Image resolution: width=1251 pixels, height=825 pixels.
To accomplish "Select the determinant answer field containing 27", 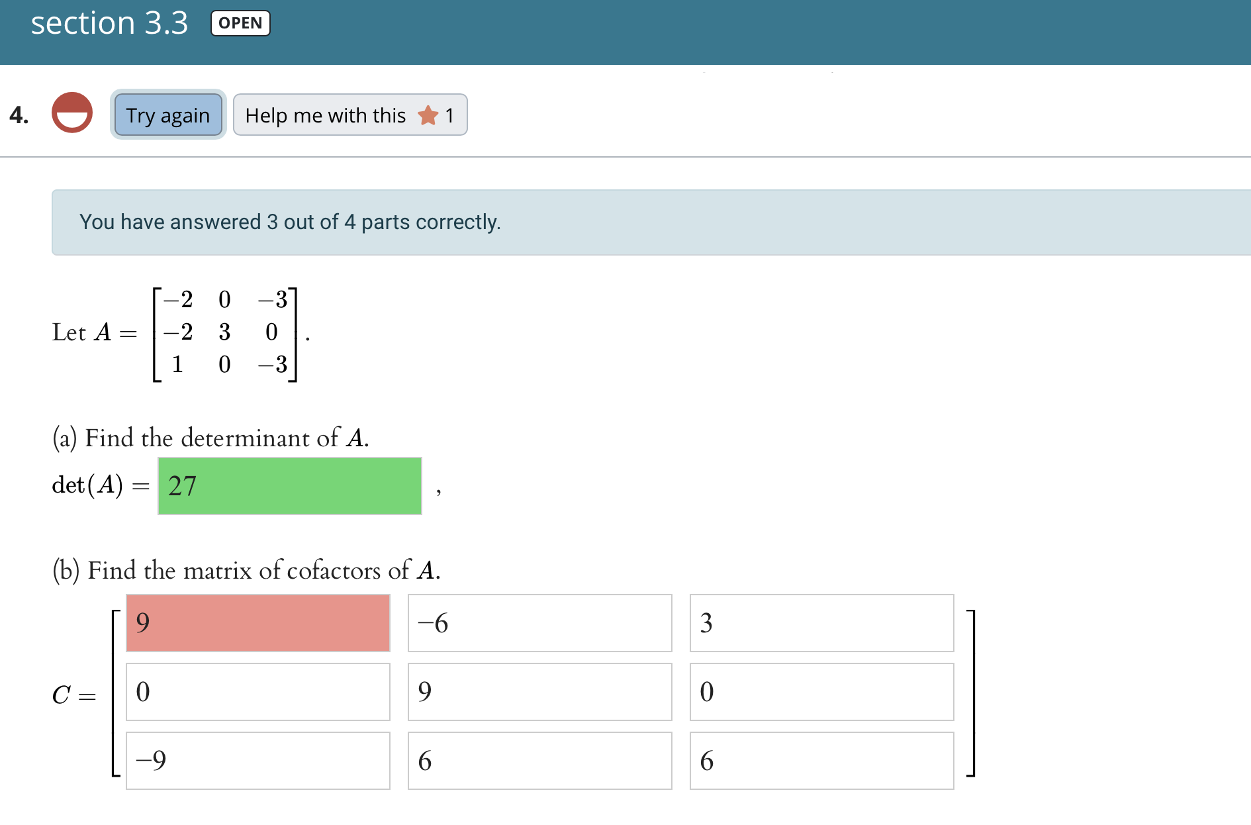I will tap(290, 486).
